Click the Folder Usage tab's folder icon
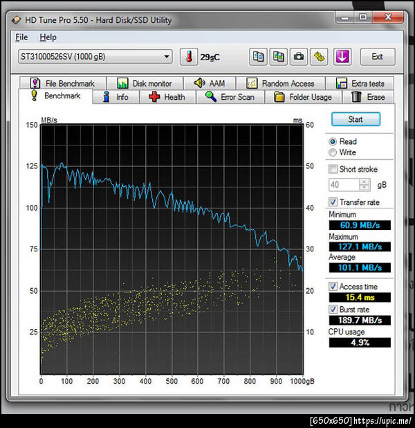The width and height of the screenshot is (415, 428). coord(279,97)
